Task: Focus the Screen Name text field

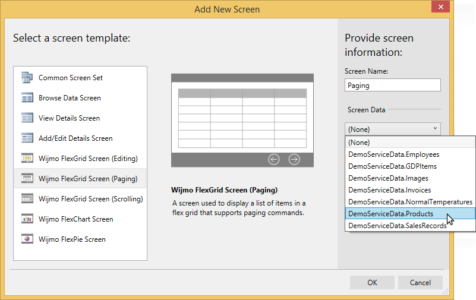Action: coord(393,85)
